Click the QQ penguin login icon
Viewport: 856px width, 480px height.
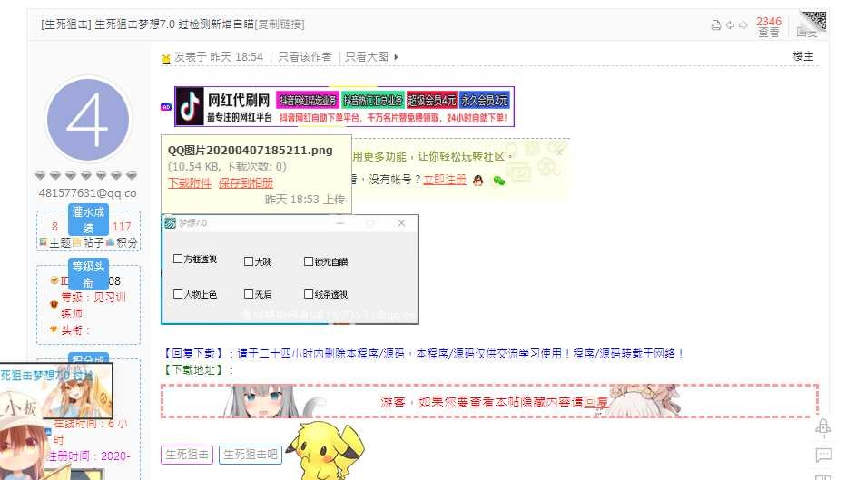click(x=478, y=181)
